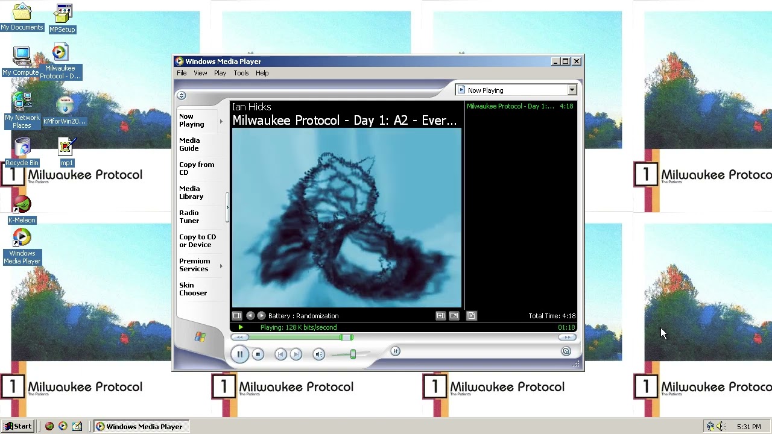Click third quick launch icon on taskbar
The width and height of the screenshot is (772, 434).
(77, 426)
